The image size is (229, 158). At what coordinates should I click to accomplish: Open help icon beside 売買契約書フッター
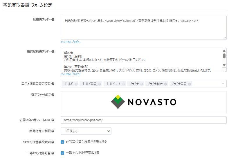tap(53, 51)
